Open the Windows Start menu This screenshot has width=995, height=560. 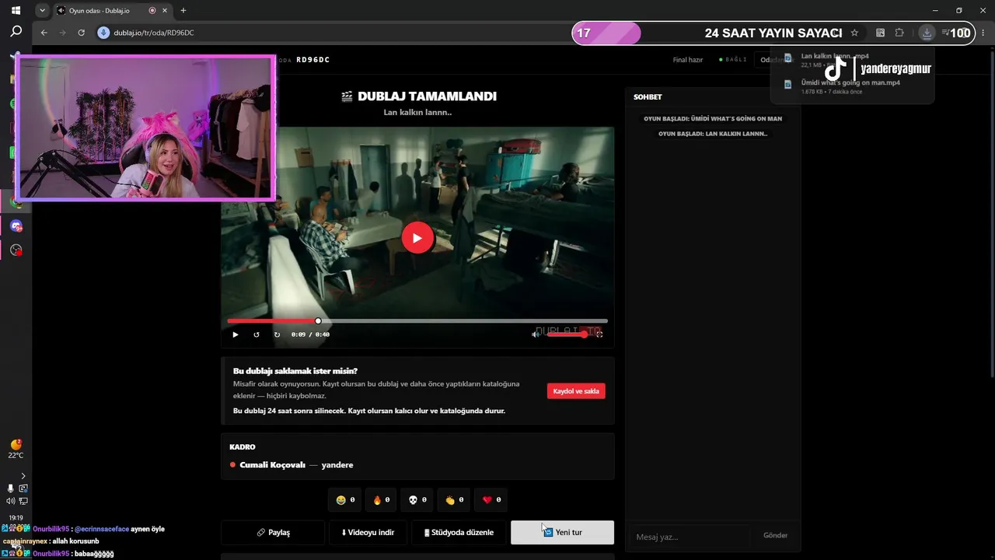(x=16, y=11)
